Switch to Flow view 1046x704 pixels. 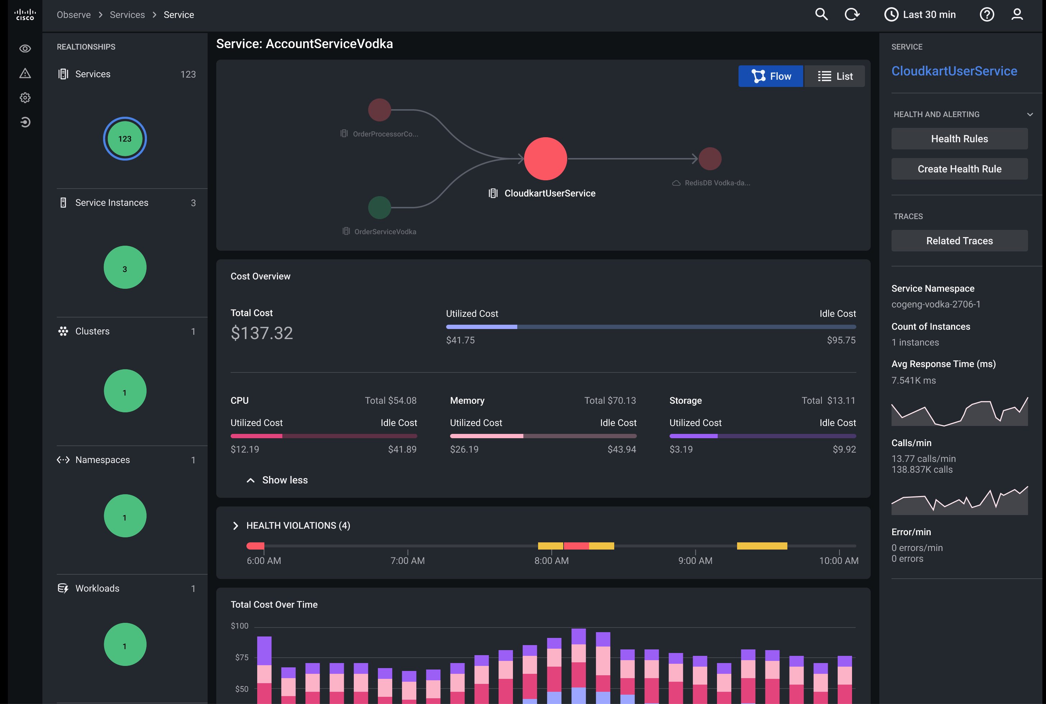coord(771,76)
